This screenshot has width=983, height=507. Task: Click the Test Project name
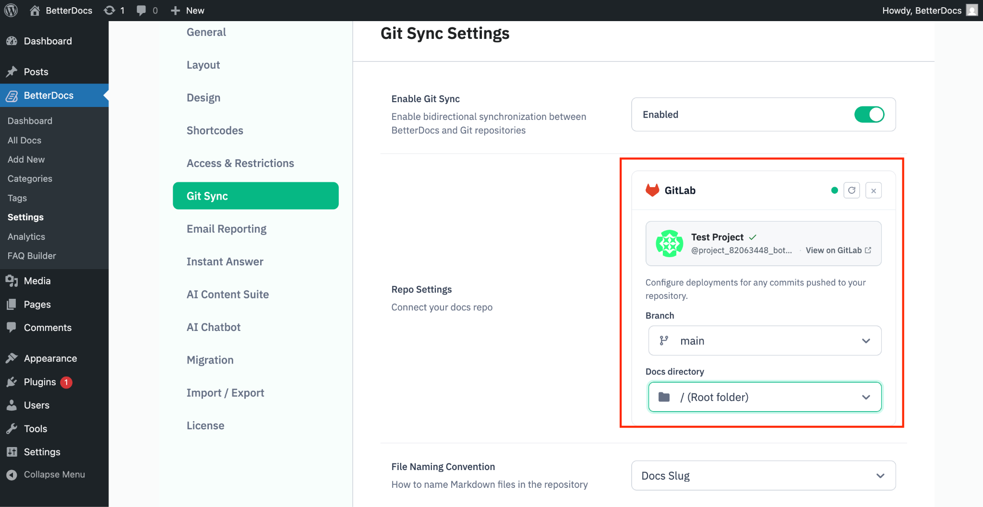717,237
